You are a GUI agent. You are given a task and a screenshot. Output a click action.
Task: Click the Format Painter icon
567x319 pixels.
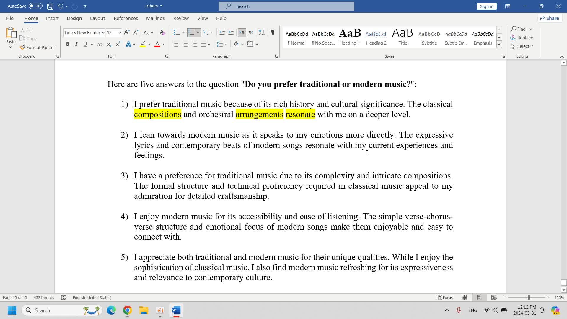tap(23, 47)
